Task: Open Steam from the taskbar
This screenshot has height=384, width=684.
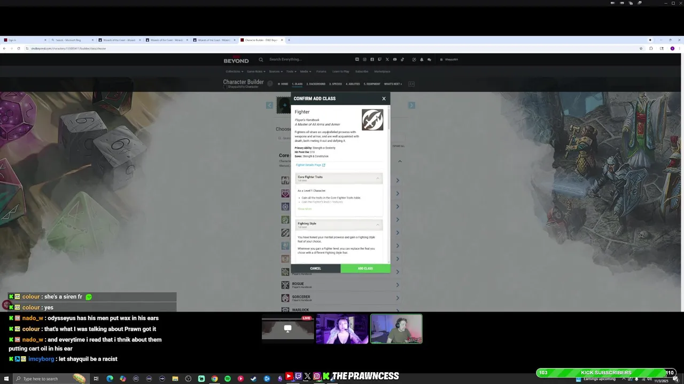Action: [253, 379]
